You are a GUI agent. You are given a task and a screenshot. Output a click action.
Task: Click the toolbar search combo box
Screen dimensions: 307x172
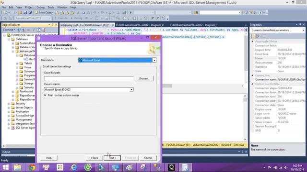(x=220, y=13)
